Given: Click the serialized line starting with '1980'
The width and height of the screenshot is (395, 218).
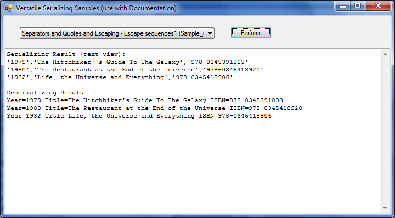Looking at the screenshot, I should [x=135, y=70].
